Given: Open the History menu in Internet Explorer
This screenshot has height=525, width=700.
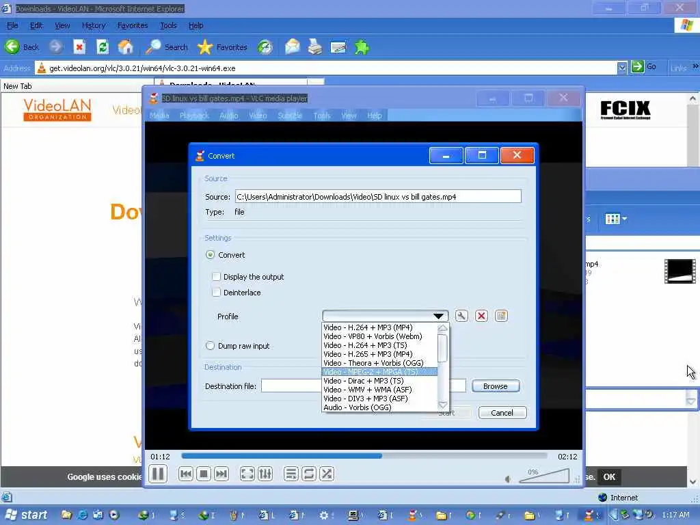Looking at the screenshot, I should coord(94,25).
